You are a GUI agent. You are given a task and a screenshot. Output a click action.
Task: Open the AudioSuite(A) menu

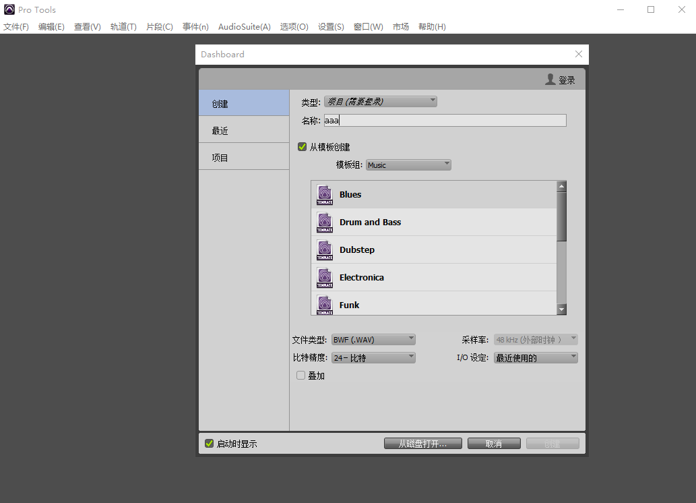[x=244, y=27]
